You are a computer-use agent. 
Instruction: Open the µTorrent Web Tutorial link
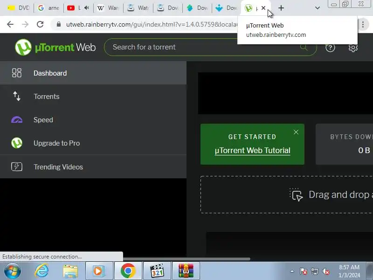pos(252,150)
